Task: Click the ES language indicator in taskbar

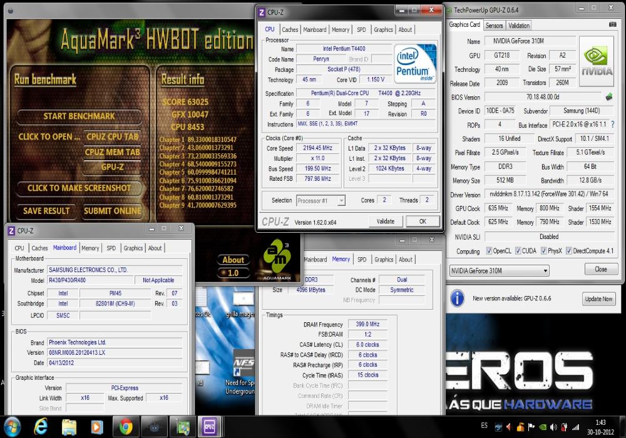Action: 485,425
